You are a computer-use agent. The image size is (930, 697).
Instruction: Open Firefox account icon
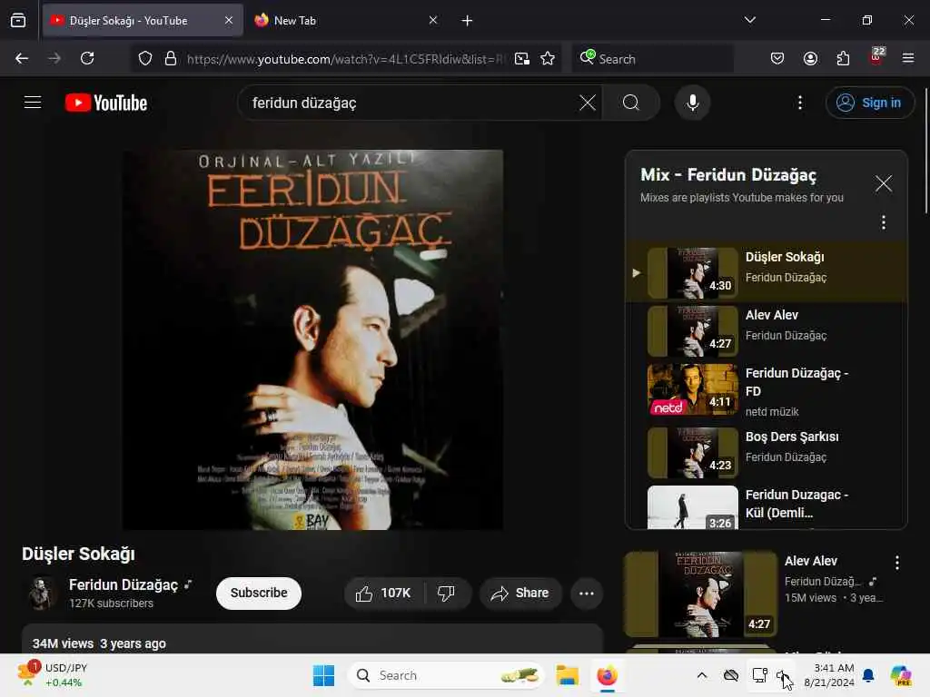[810, 58]
